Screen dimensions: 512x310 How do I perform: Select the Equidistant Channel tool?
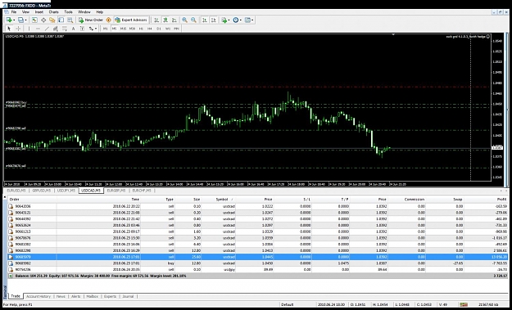tap(56, 29)
